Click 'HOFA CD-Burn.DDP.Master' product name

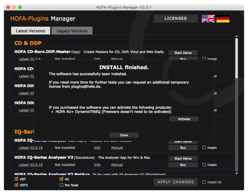pyautogui.click(x=42, y=52)
